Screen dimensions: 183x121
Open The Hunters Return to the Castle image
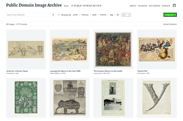pyautogui.click(x=113, y=49)
